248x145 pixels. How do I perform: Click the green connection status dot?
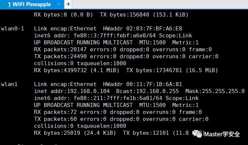tap(4, 4)
